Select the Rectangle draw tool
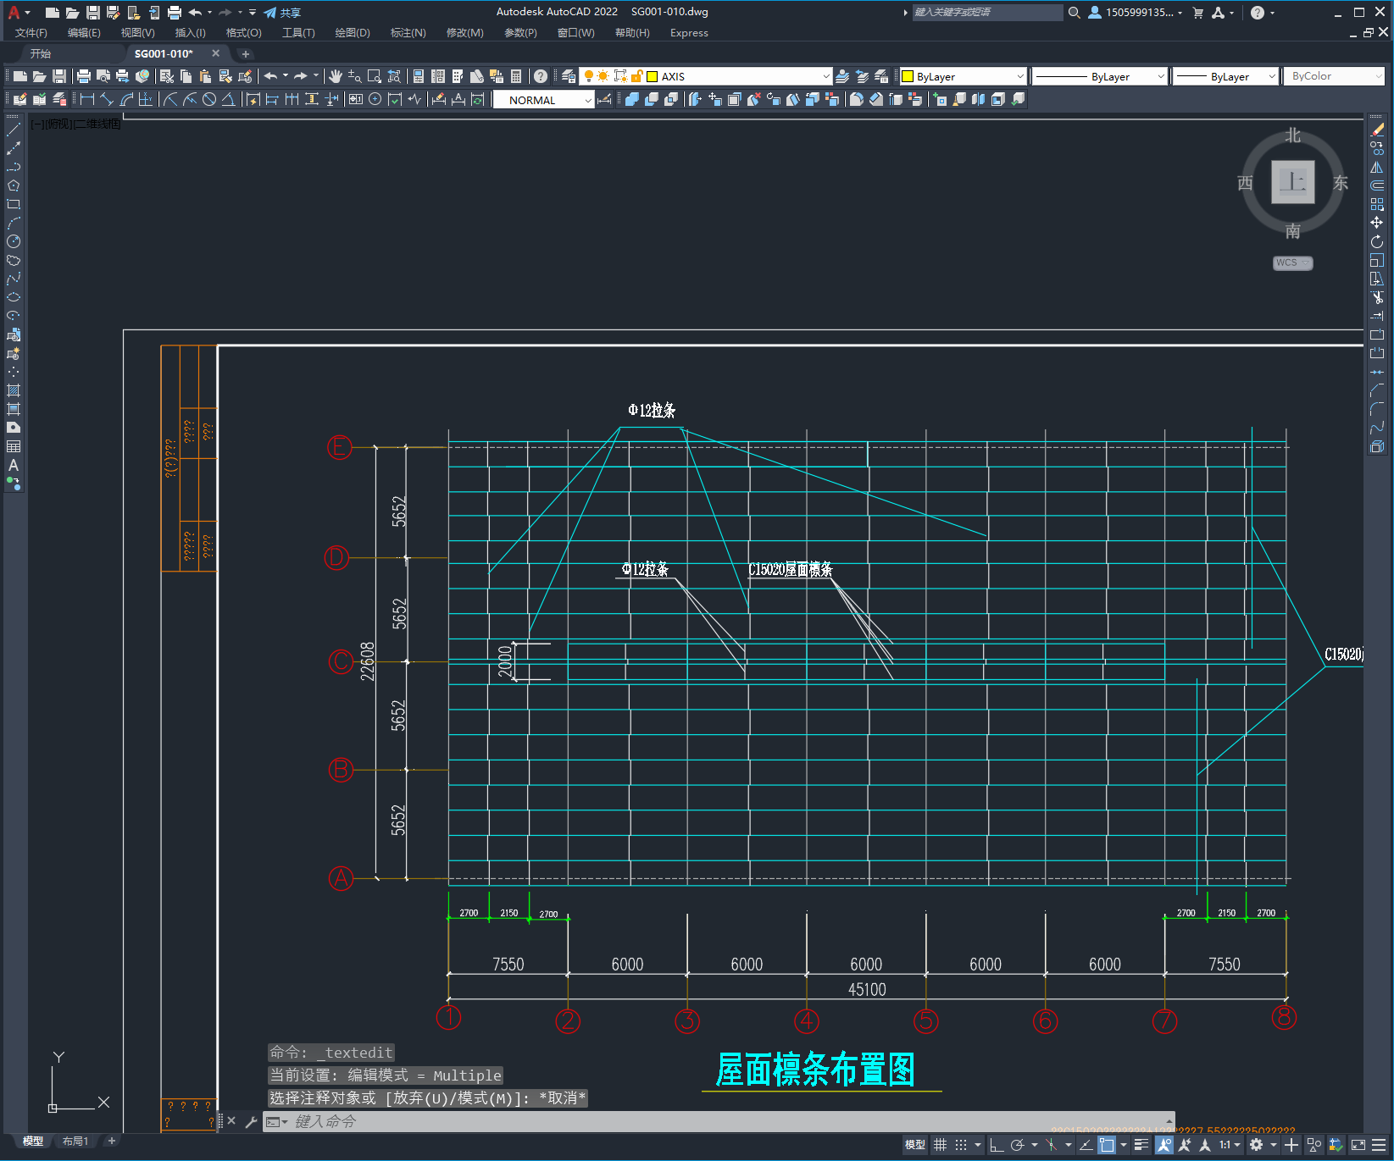The width and height of the screenshot is (1394, 1161). click(14, 204)
